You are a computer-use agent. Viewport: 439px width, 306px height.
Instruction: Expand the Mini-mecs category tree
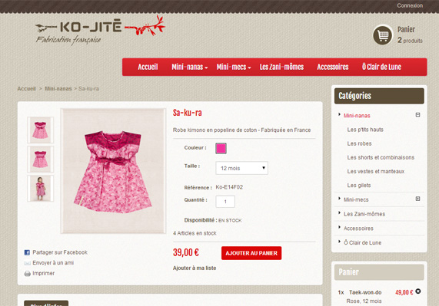417,199
